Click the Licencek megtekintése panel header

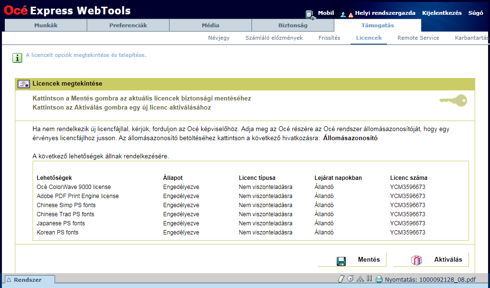245,84
